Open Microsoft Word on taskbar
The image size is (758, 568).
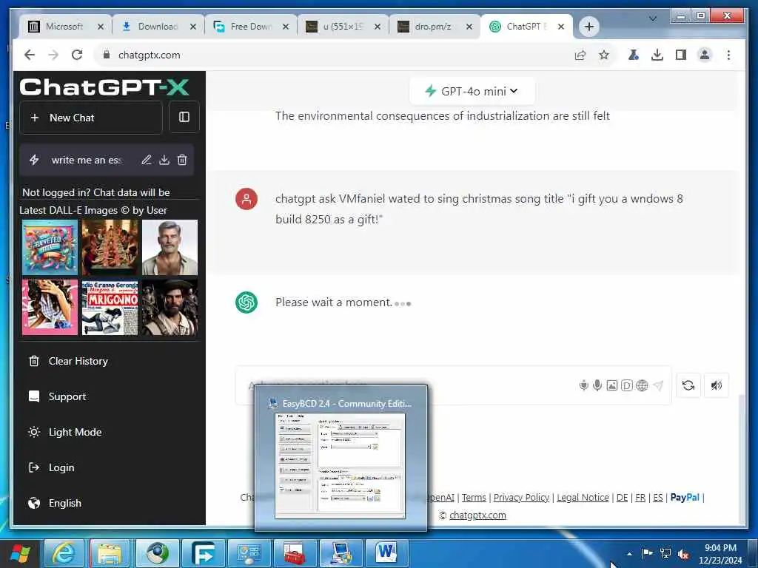pyautogui.click(x=386, y=553)
